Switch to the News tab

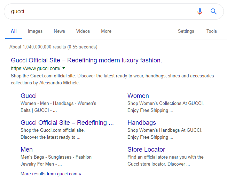(x=59, y=31)
